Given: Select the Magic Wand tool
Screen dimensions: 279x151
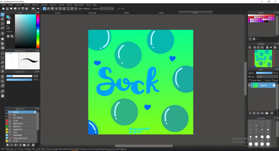Looking at the screenshot, I should pyautogui.click(x=2, y=62).
